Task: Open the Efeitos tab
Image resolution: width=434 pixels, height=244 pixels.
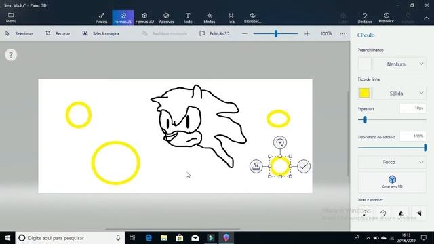Action: tap(210, 18)
